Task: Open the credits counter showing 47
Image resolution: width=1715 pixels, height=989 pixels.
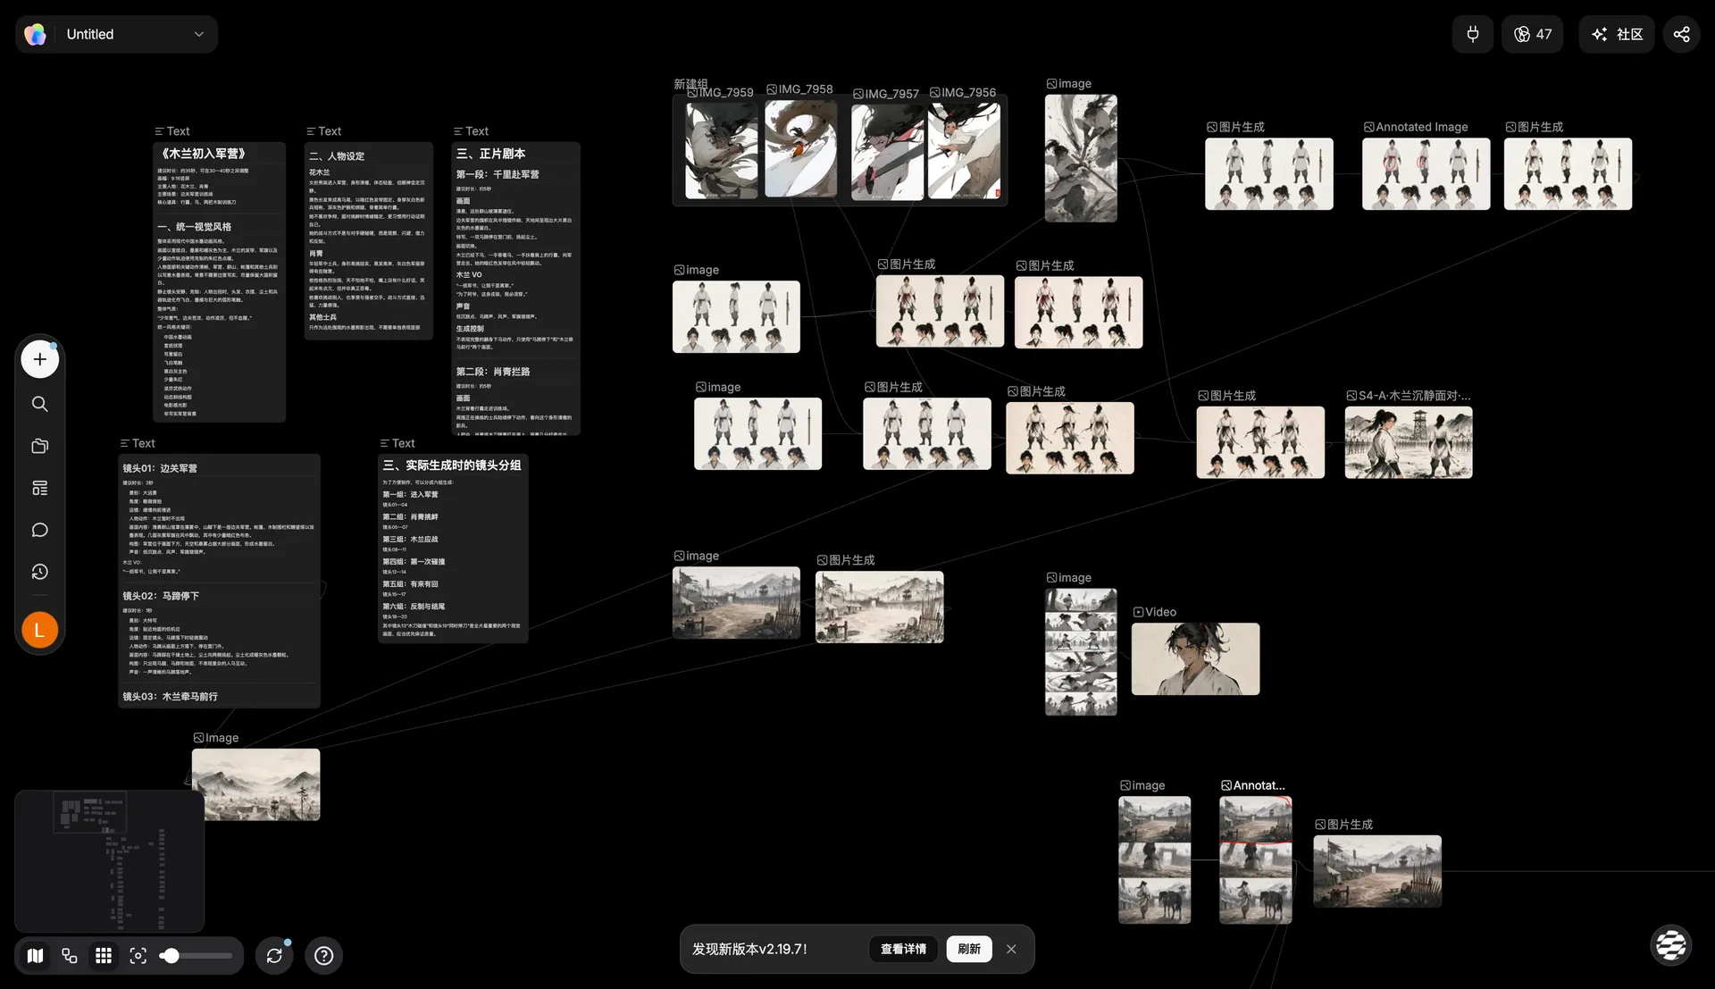Action: point(1533,34)
